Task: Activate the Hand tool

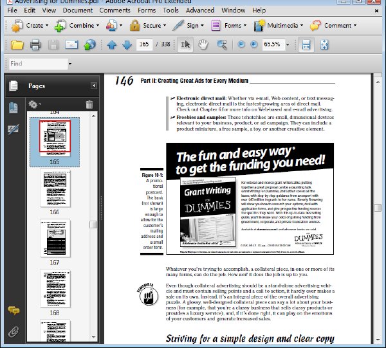Action: (x=203, y=44)
